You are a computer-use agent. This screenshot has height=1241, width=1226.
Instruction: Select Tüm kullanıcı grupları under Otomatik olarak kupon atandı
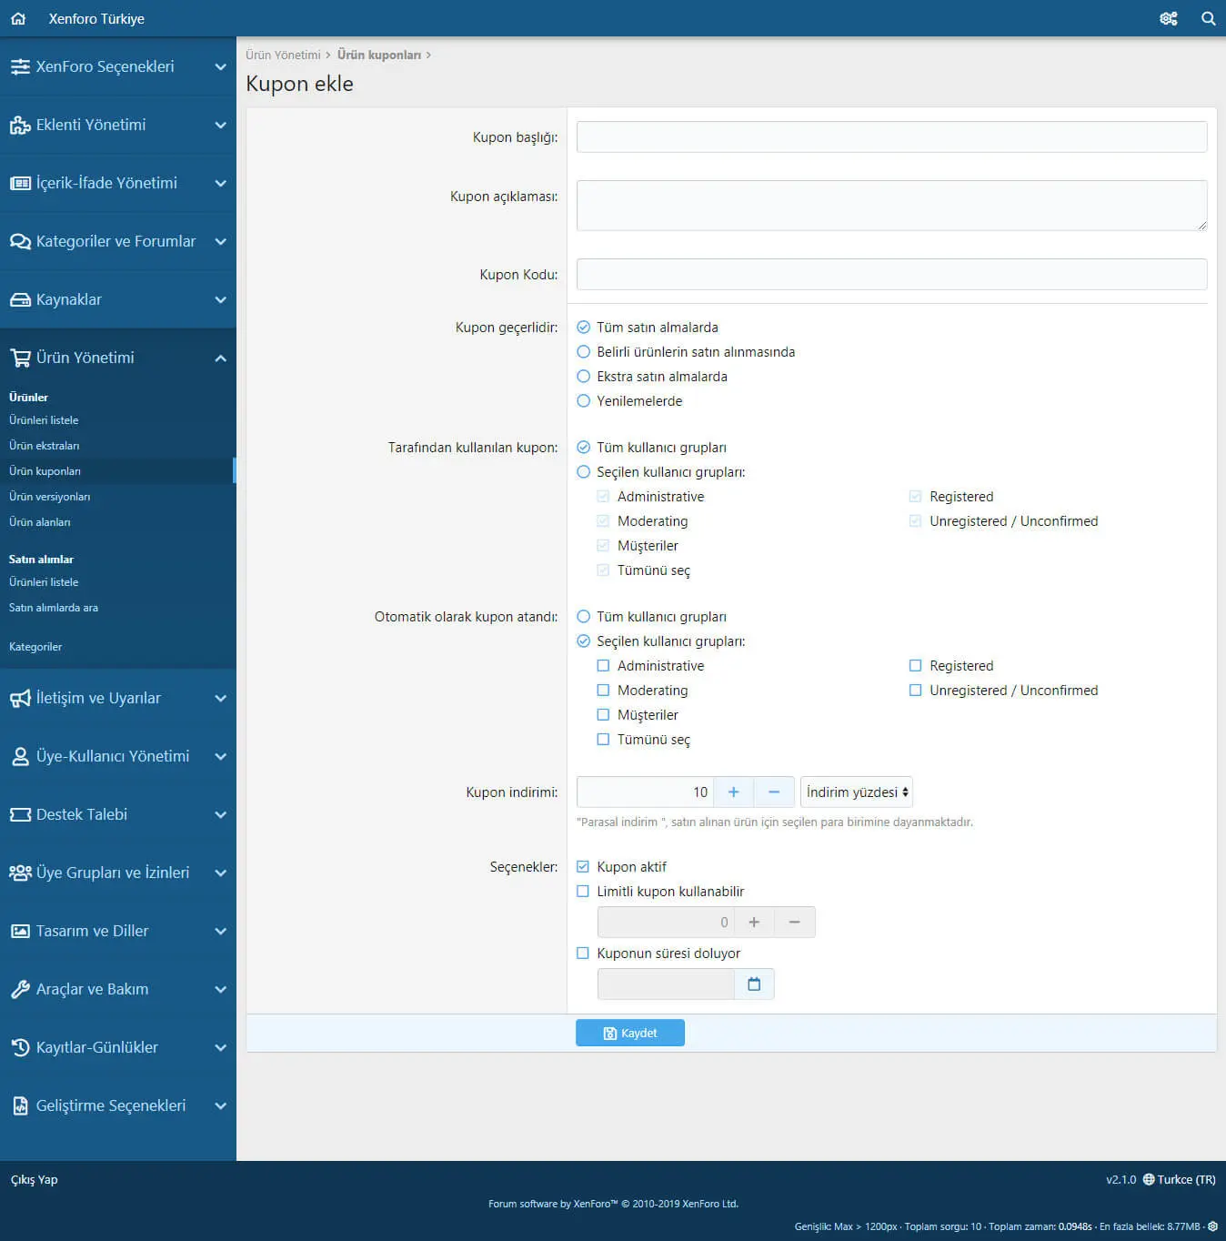coord(584,617)
